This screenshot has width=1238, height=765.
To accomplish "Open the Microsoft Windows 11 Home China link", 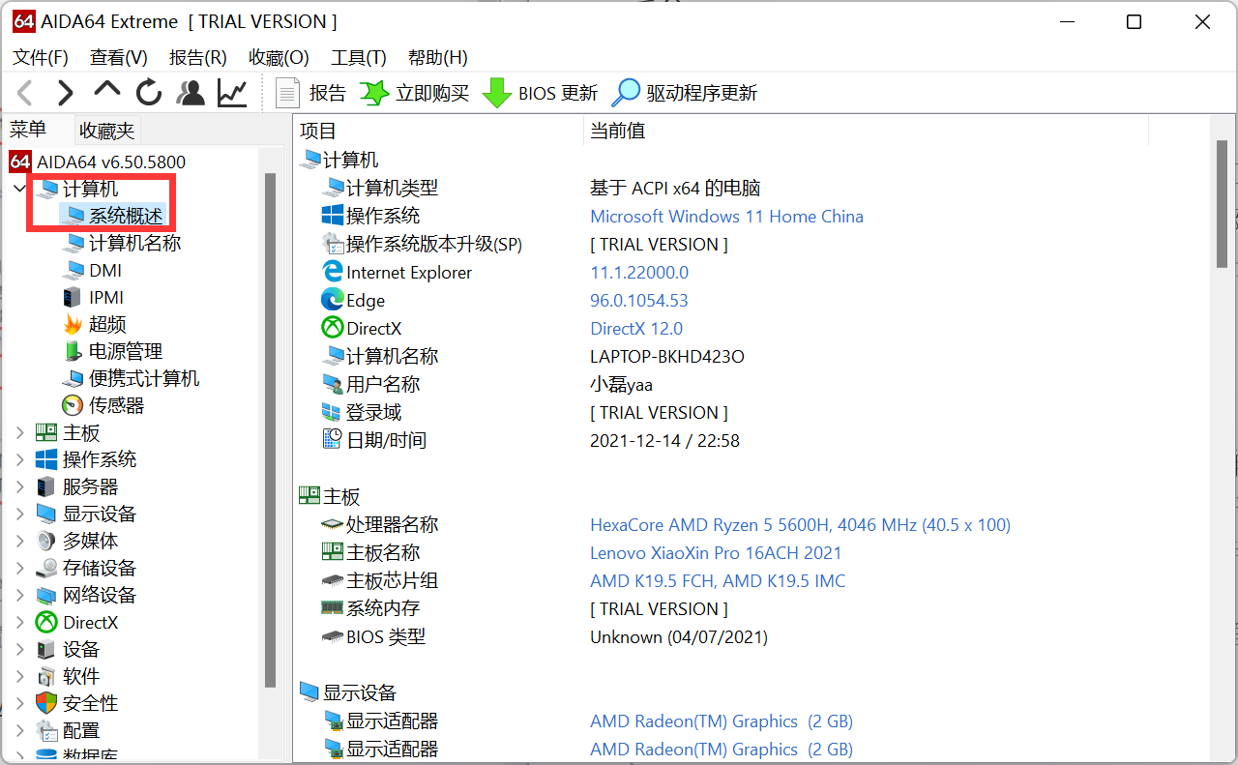I will pos(726,217).
